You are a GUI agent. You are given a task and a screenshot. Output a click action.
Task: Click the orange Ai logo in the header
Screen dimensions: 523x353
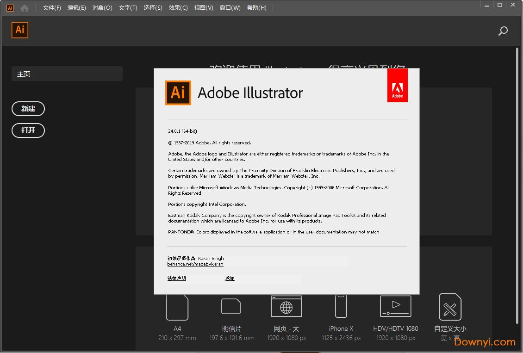click(20, 30)
